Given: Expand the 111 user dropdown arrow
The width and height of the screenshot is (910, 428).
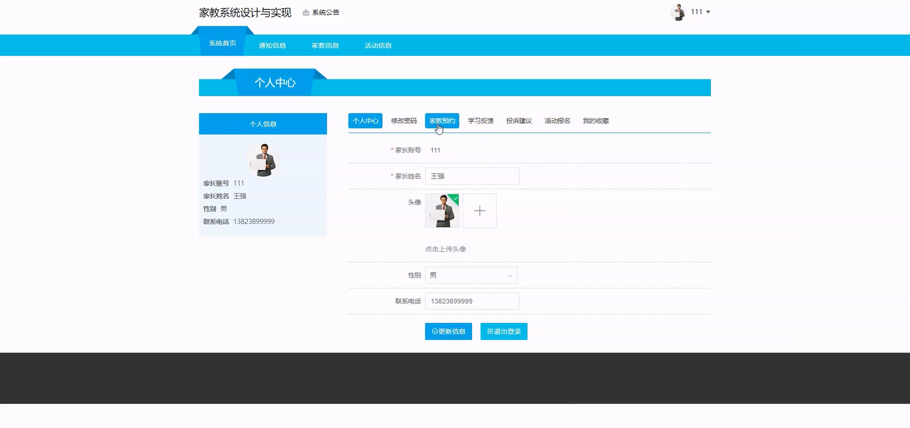Looking at the screenshot, I should click(x=708, y=12).
